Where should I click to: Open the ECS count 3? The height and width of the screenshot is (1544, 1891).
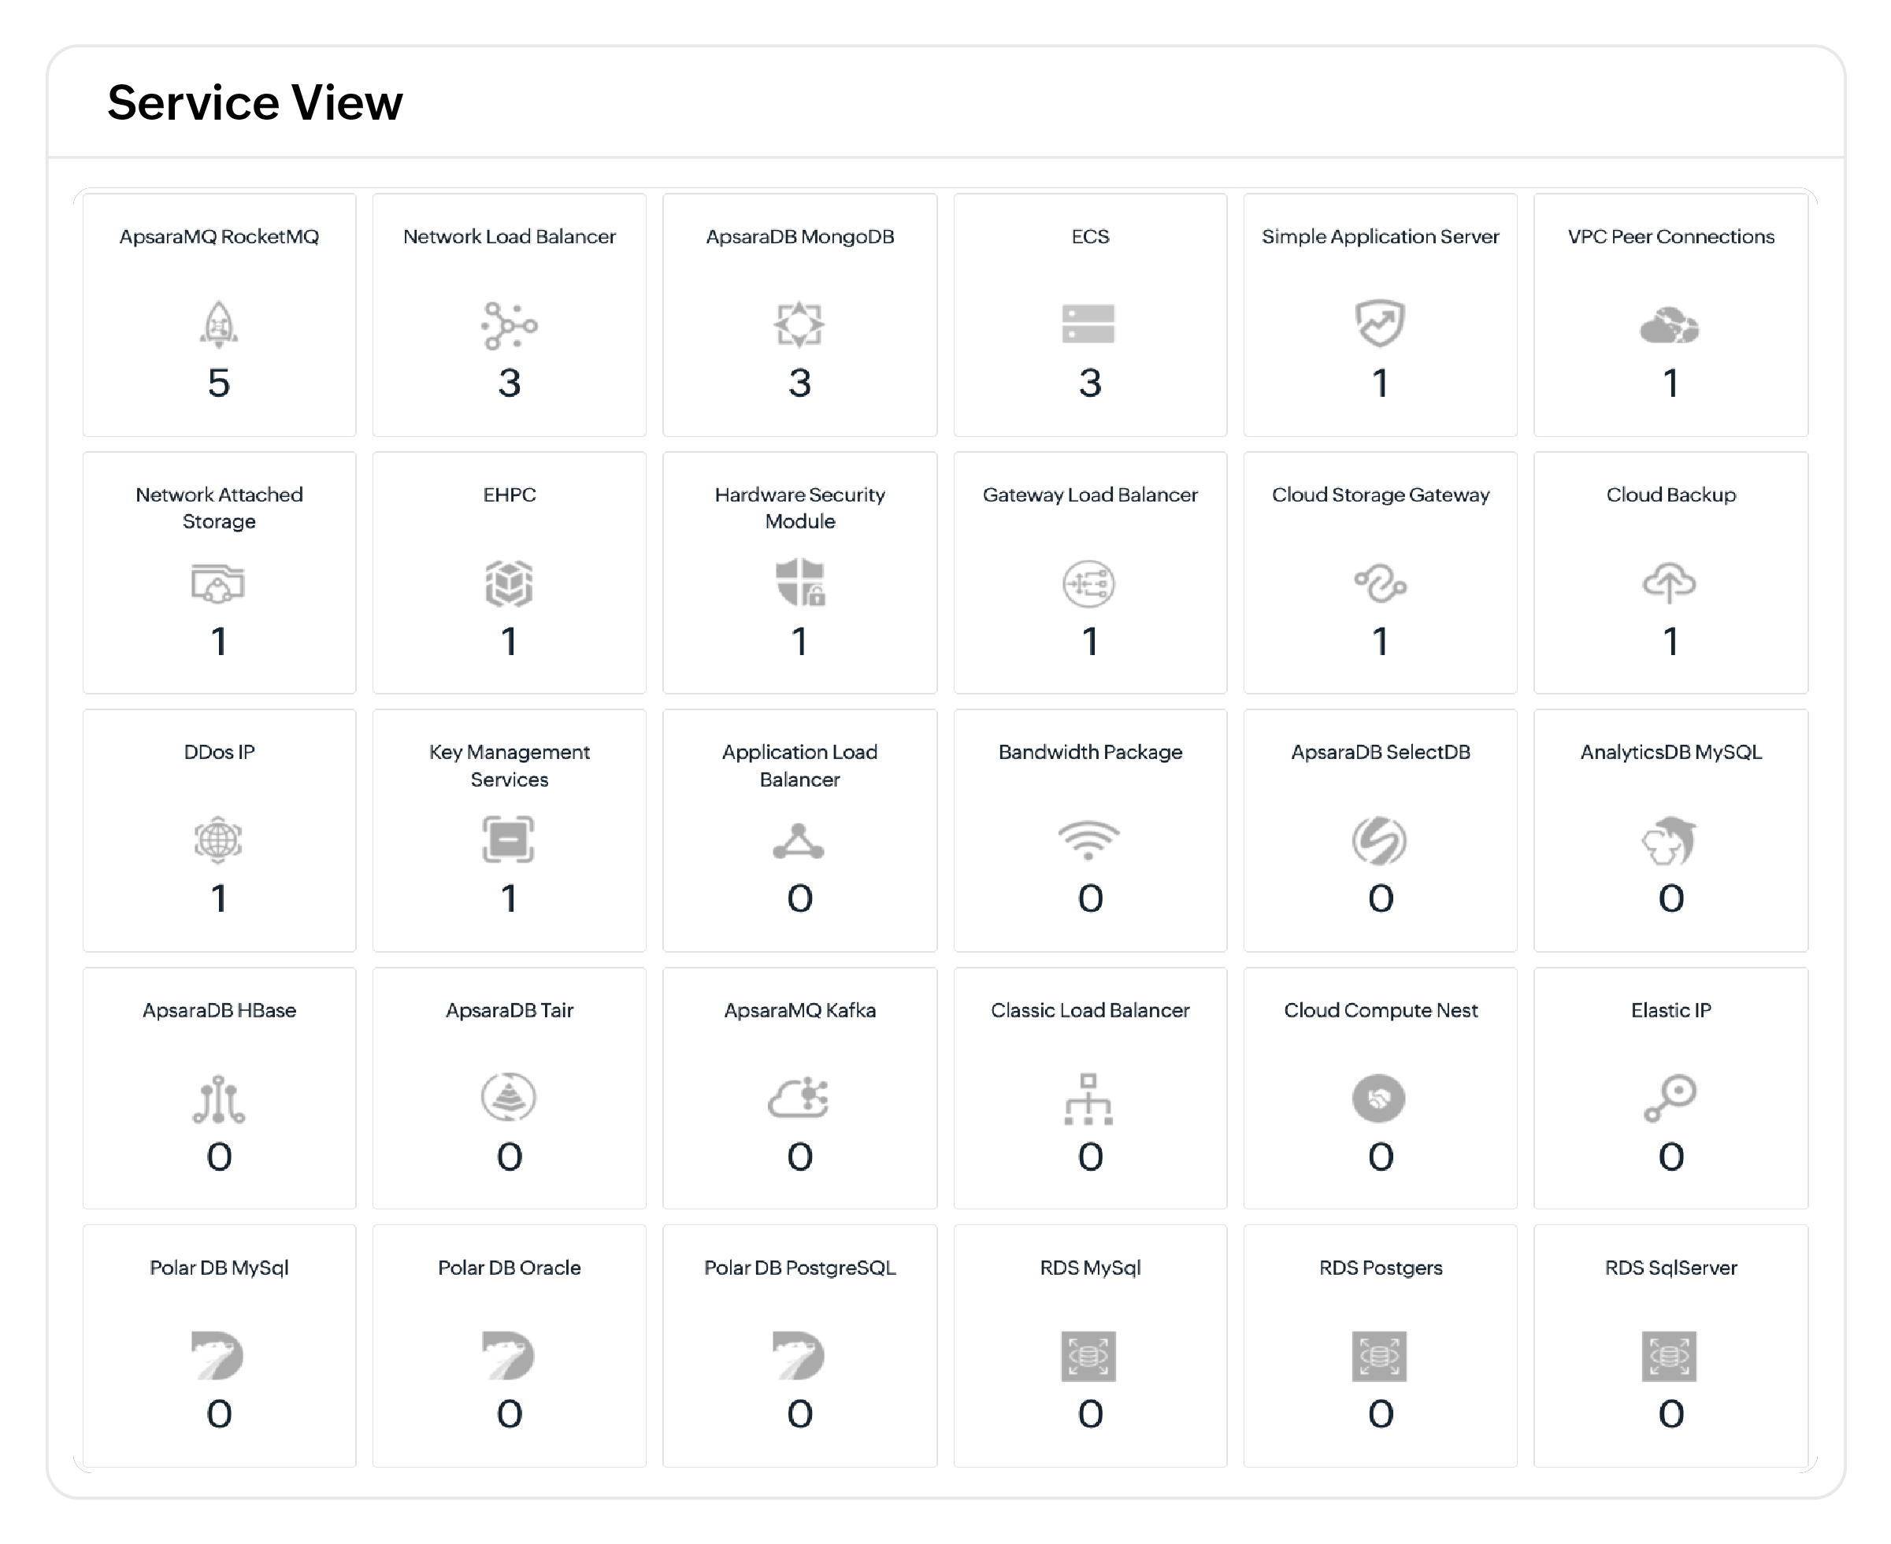[1089, 383]
